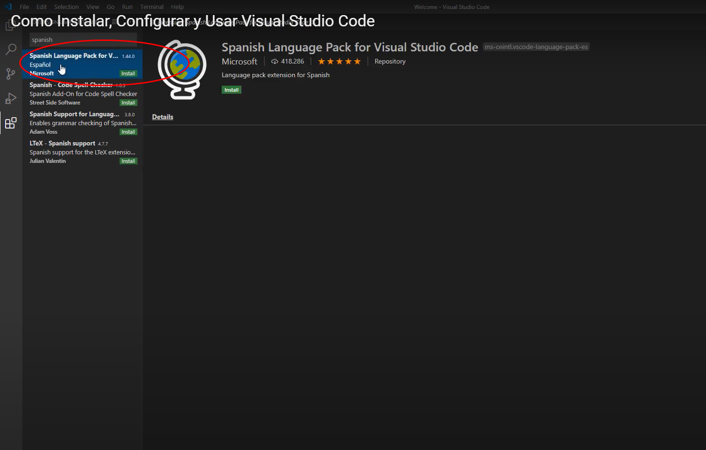The image size is (706, 450).
Task: Click the Spanish Language Pack globe icon
Action: tap(182, 69)
